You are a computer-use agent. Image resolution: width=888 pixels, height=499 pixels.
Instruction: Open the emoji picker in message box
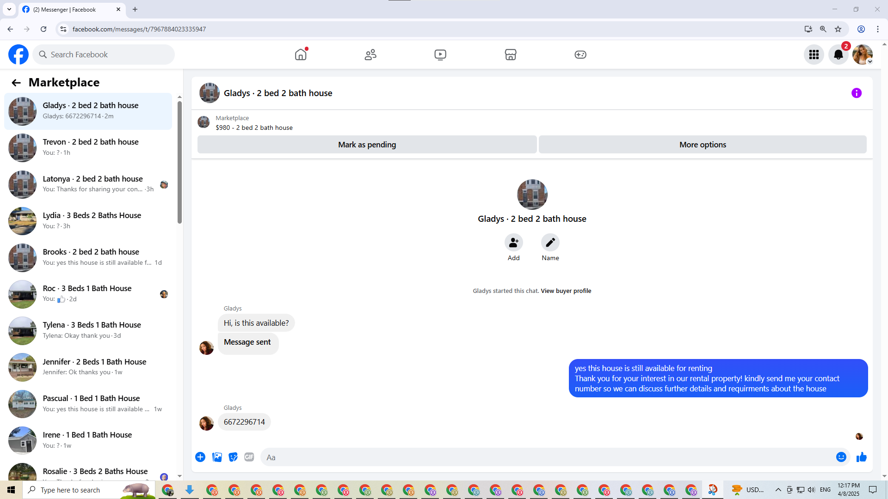click(x=841, y=457)
